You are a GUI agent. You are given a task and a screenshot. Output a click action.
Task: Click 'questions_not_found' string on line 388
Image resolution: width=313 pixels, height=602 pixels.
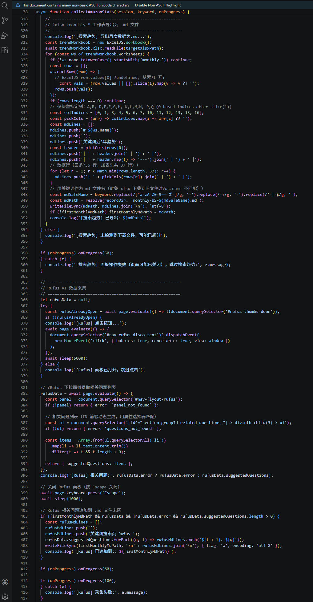pyautogui.click(x=129, y=429)
